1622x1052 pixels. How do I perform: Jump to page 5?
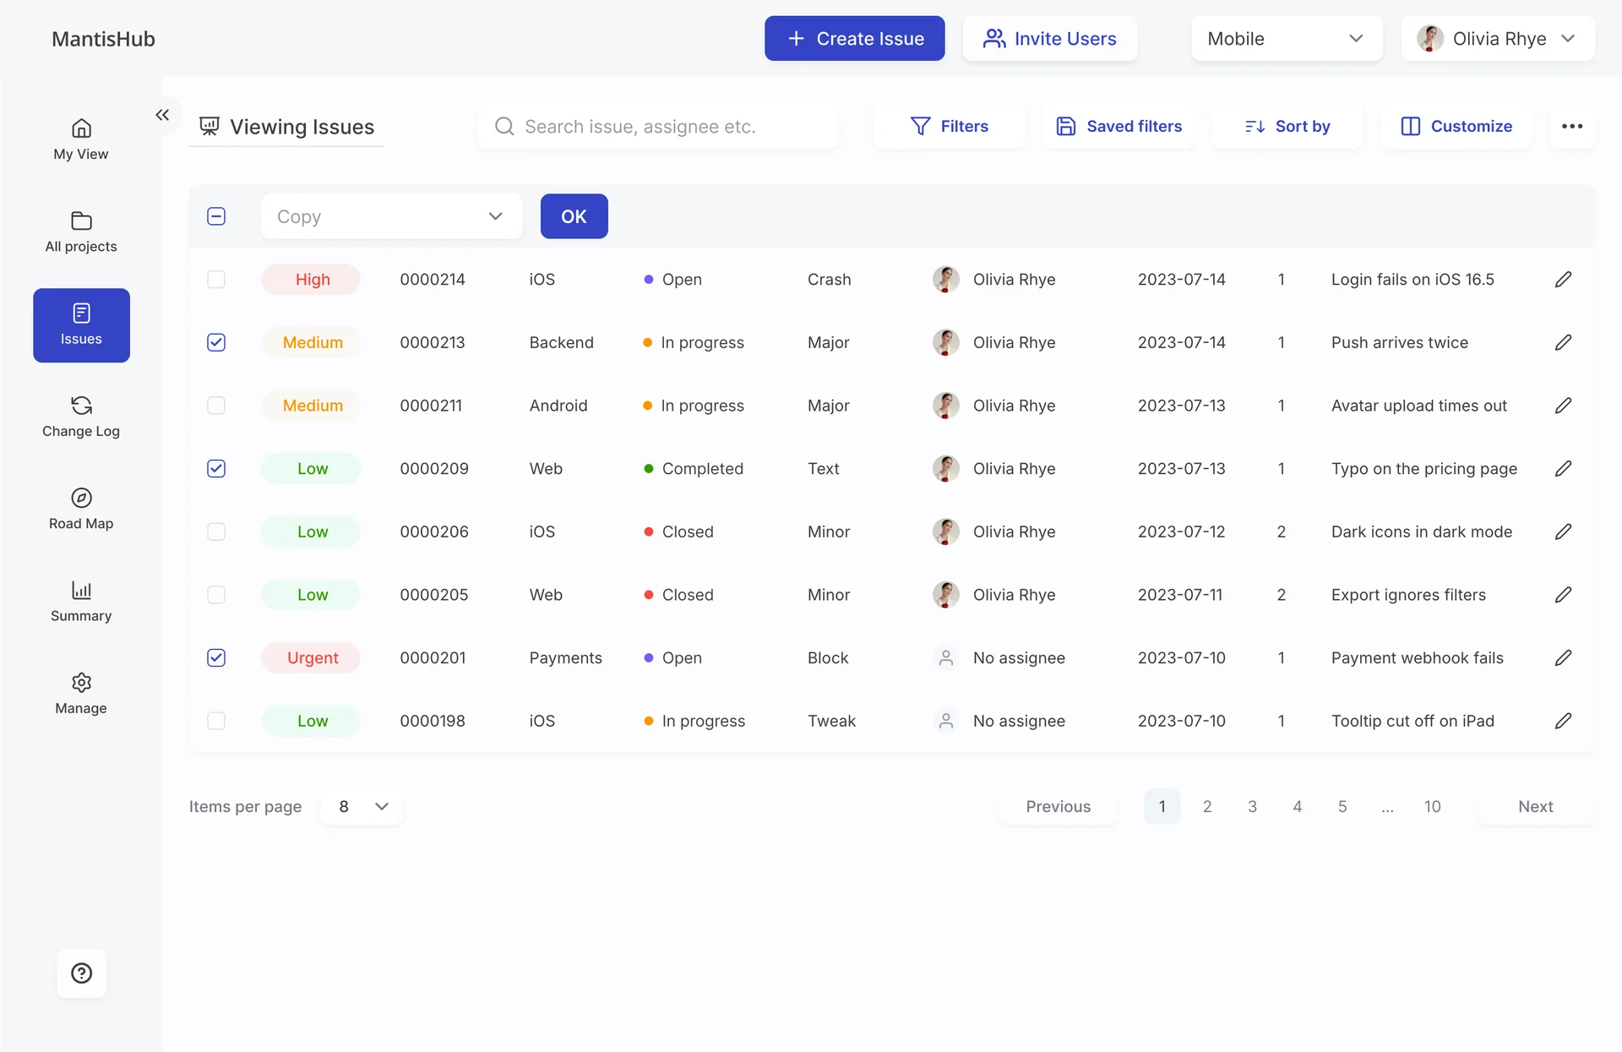(1342, 806)
